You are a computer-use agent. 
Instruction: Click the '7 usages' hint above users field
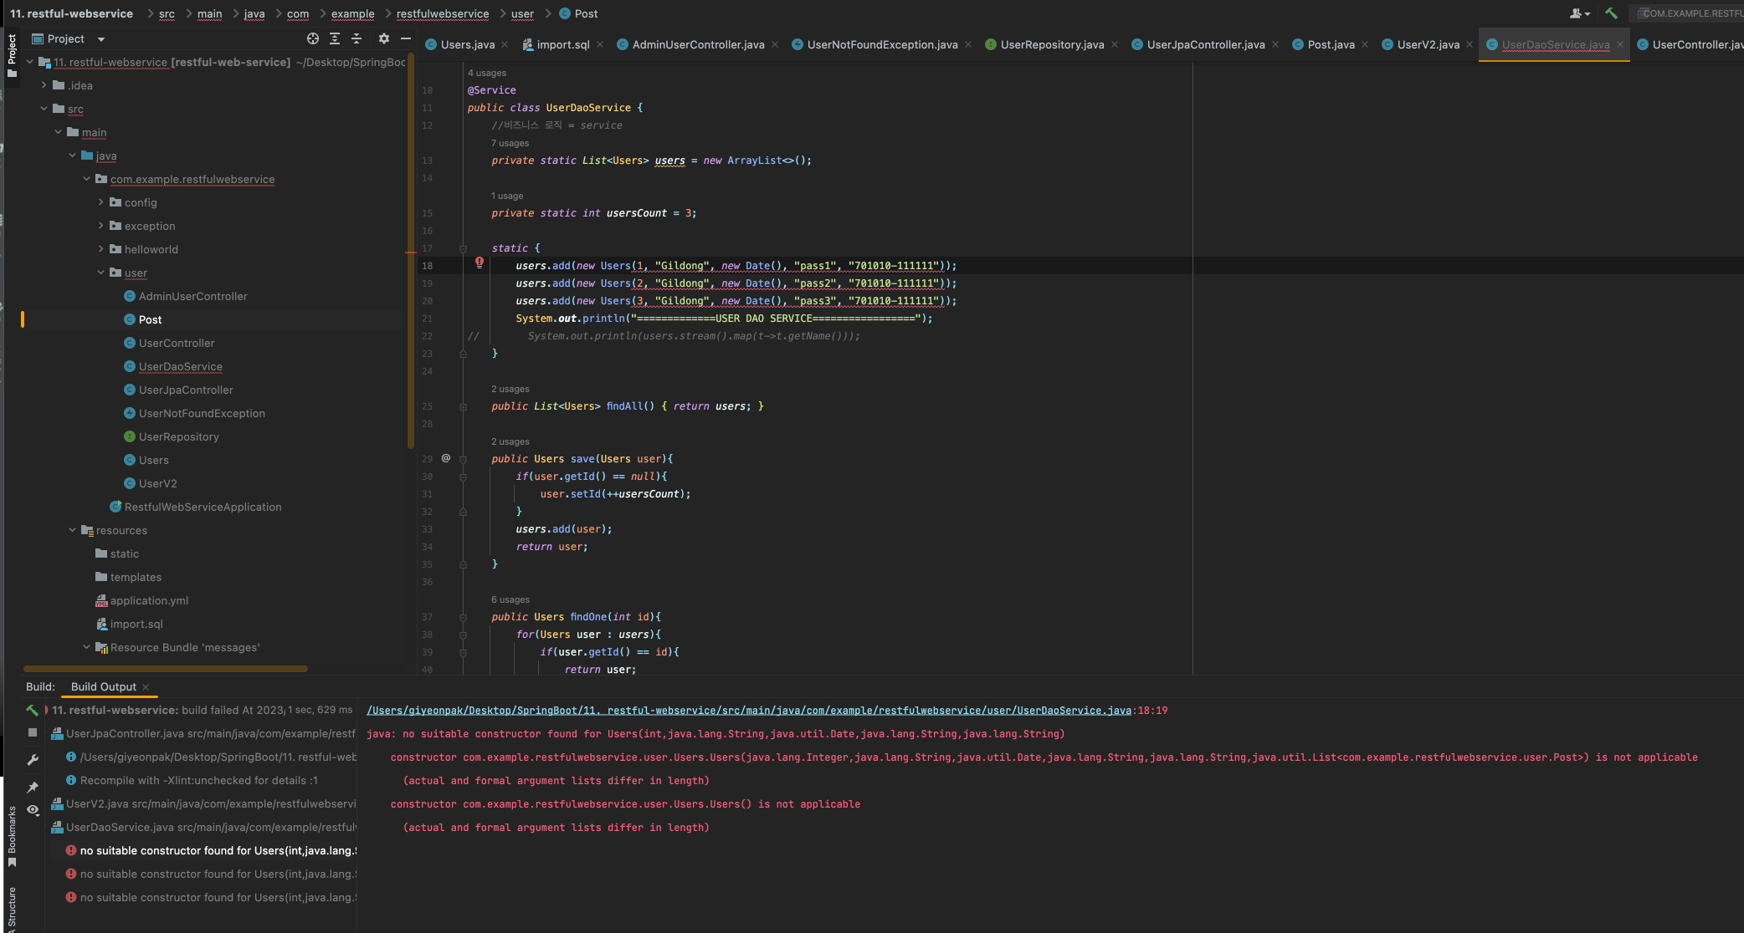point(510,143)
